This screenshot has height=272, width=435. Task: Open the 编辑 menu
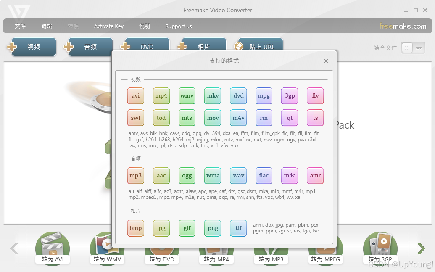click(47, 26)
